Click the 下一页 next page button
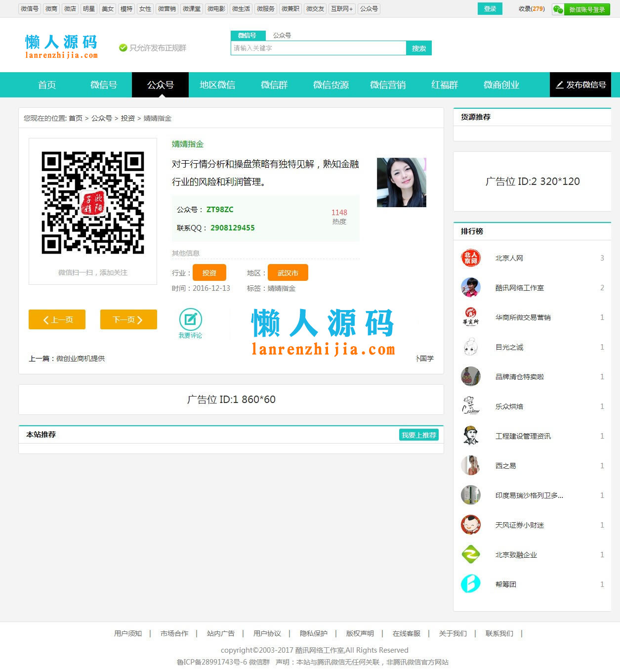Viewport: 620px width, 672px height. (128, 319)
